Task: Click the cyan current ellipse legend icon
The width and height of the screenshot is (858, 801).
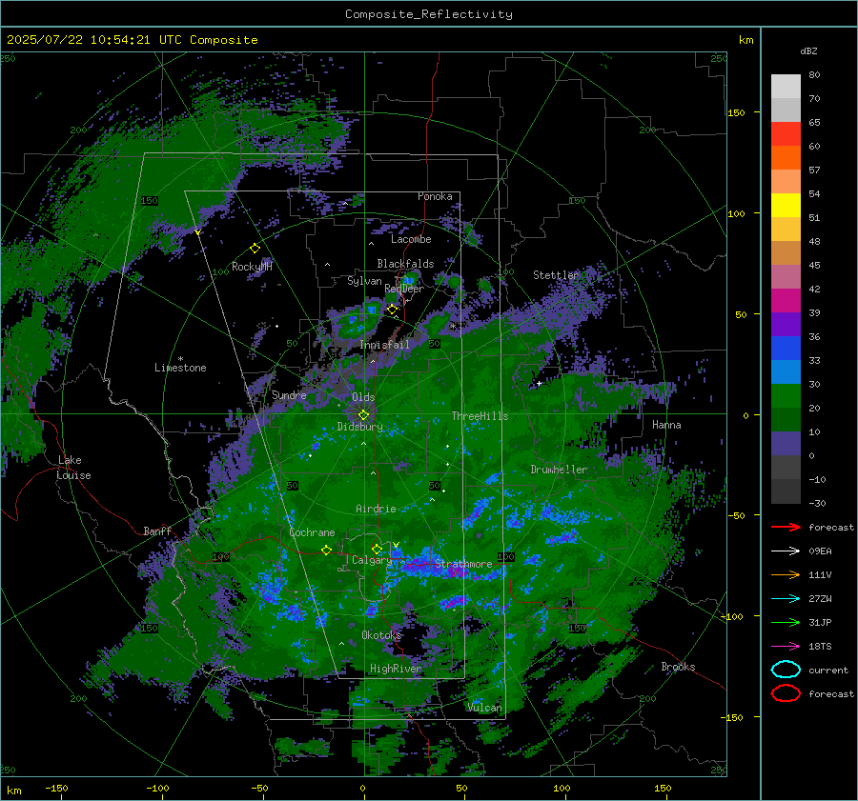Action: click(x=786, y=670)
